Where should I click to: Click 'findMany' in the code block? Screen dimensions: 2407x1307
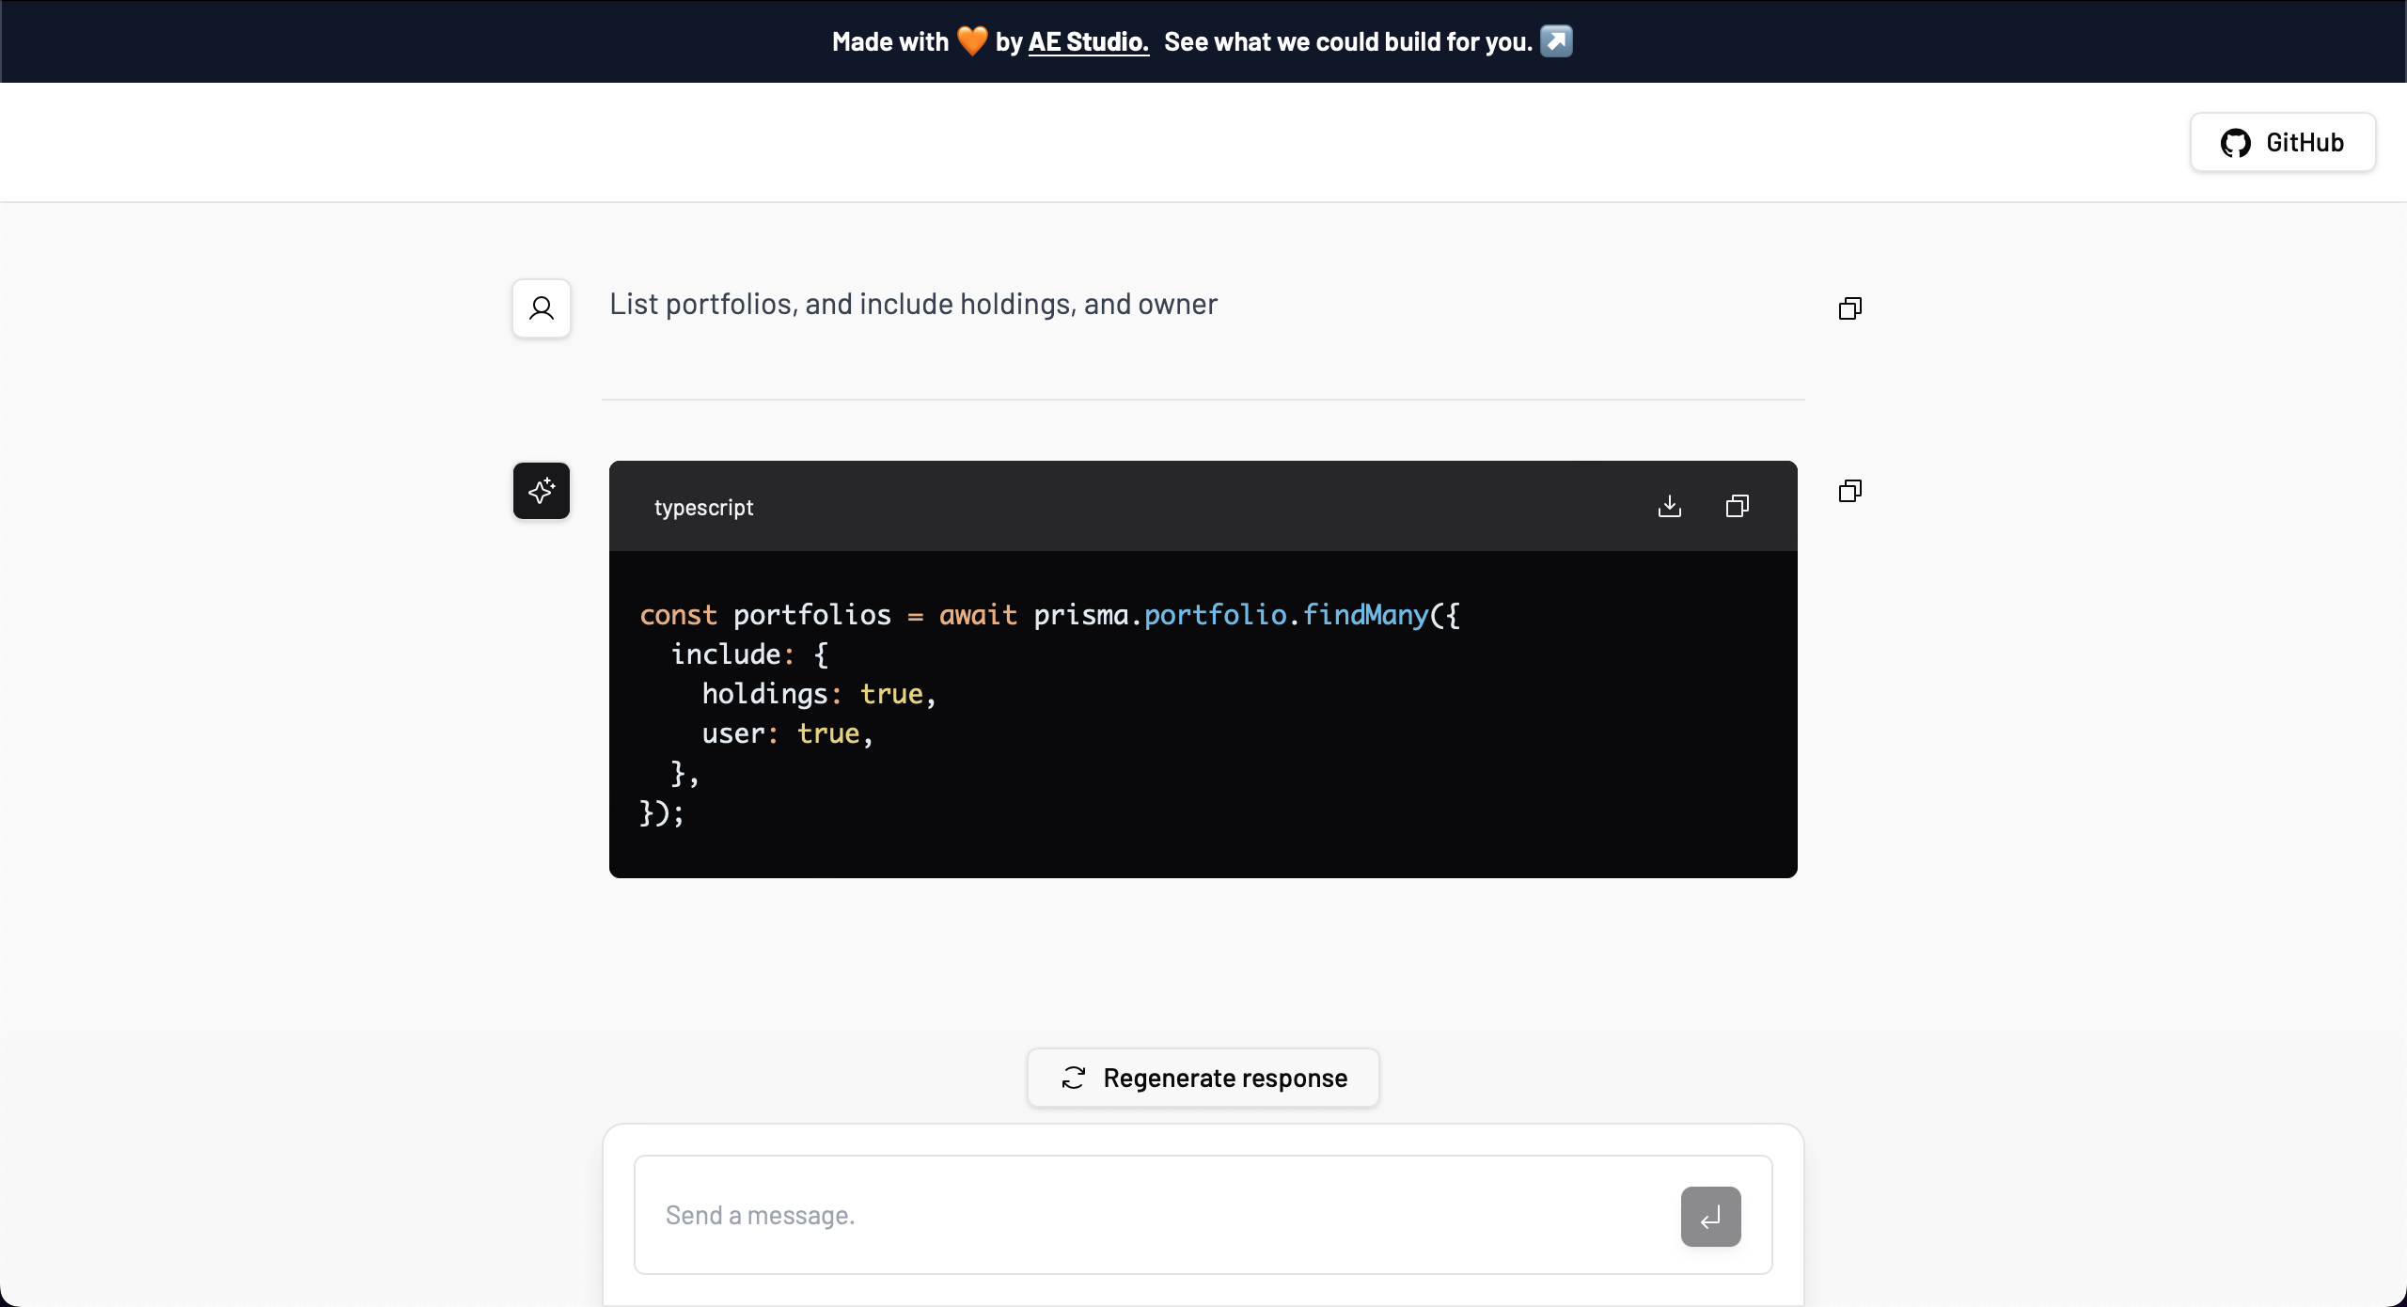tap(1365, 615)
